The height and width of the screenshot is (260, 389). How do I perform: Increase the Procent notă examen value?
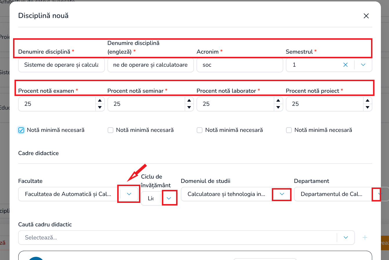100,101
